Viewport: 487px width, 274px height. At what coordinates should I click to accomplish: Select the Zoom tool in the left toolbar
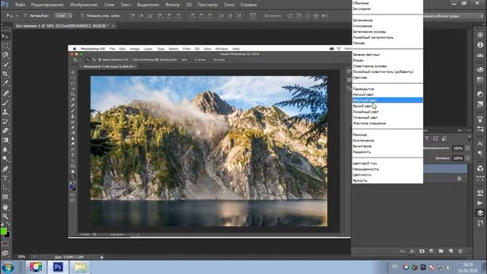click(5, 216)
